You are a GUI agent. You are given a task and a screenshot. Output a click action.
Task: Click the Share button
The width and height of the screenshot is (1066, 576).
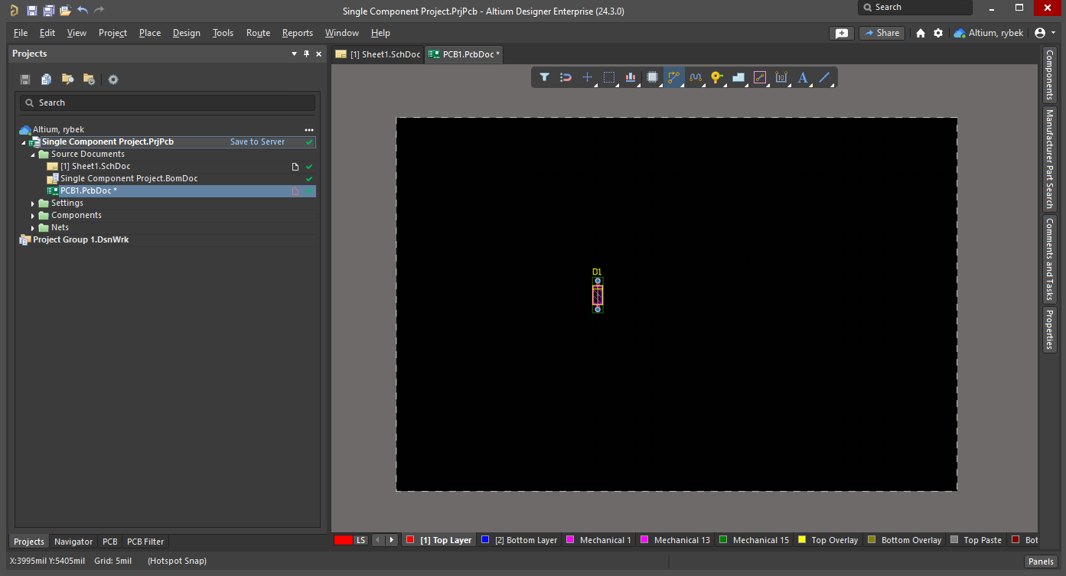tap(882, 33)
